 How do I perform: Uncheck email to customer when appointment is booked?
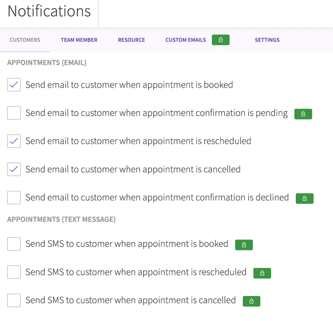[13, 85]
